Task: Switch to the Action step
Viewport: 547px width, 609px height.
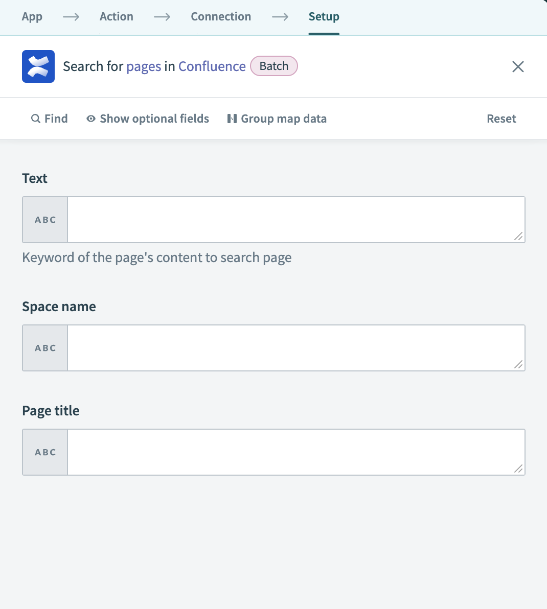Action: [x=116, y=16]
